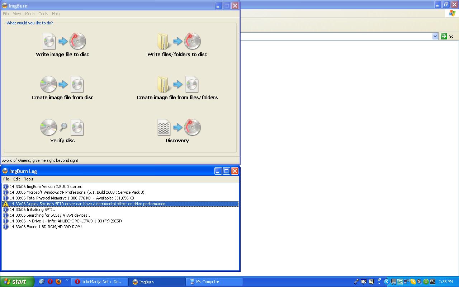Click the ImgBurn taskbar button
The width and height of the screenshot is (459, 287).
pos(157,282)
